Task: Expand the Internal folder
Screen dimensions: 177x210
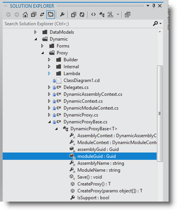Action: [49, 67]
